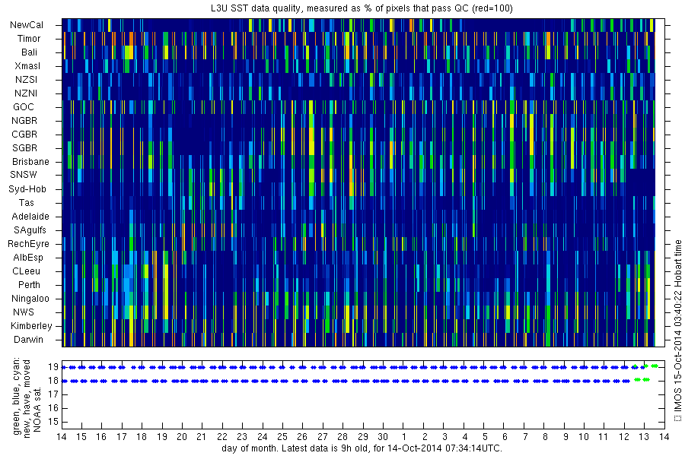Screen dimensions: 685x456
Task: Click the 'green, blue, cyan:' legend text
Action: pos(16,396)
